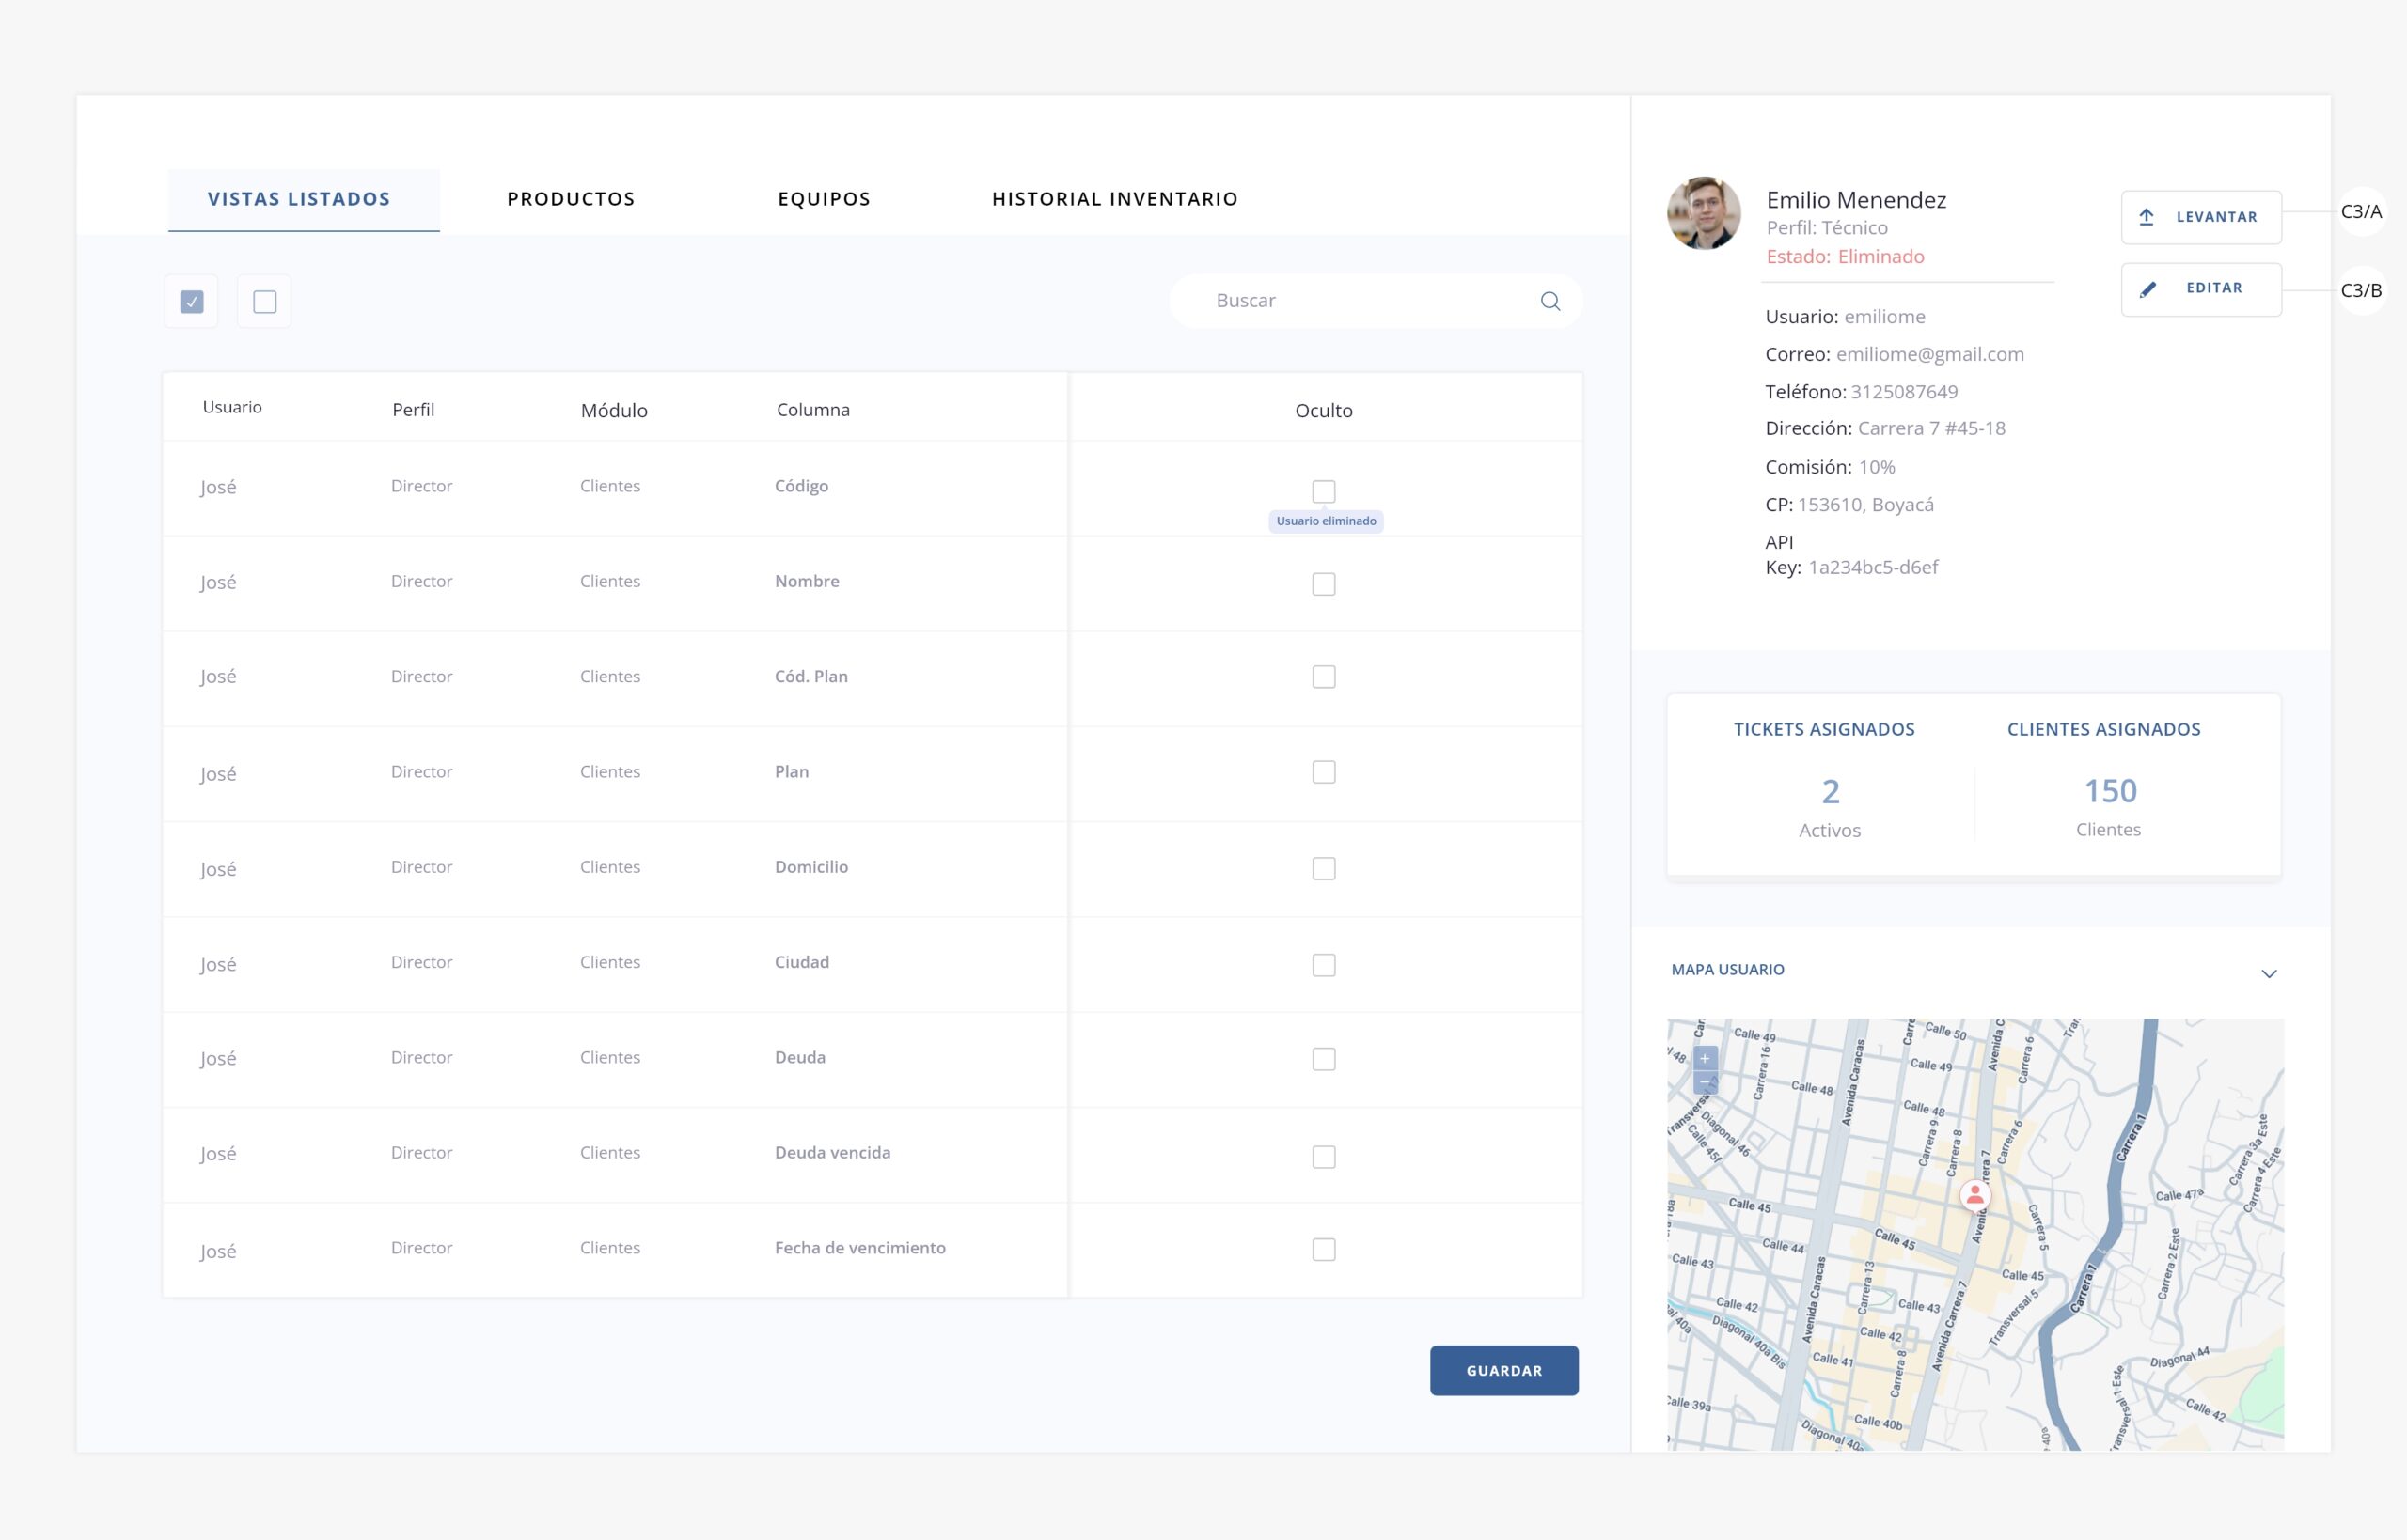Open the Equipos tab
Screen dimensions: 2407x1540
[824, 199]
